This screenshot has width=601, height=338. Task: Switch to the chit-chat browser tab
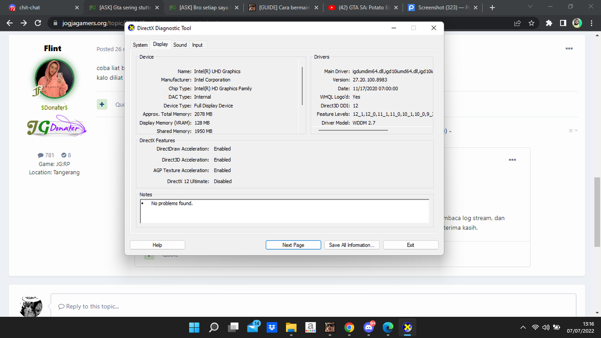pos(43,8)
